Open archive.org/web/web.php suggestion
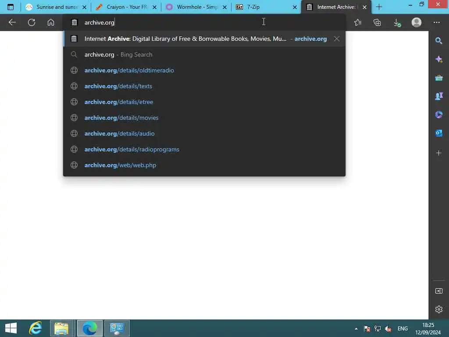Viewport: 449px width, 337px height. pyautogui.click(x=204, y=165)
